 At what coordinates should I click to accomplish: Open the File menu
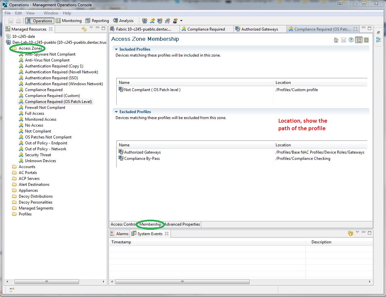[x=7, y=13]
